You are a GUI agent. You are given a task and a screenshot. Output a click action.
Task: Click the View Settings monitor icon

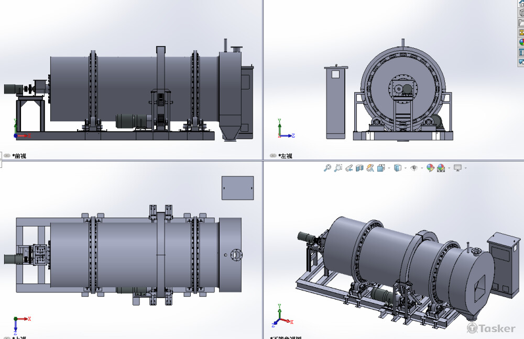pyautogui.click(x=457, y=168)
